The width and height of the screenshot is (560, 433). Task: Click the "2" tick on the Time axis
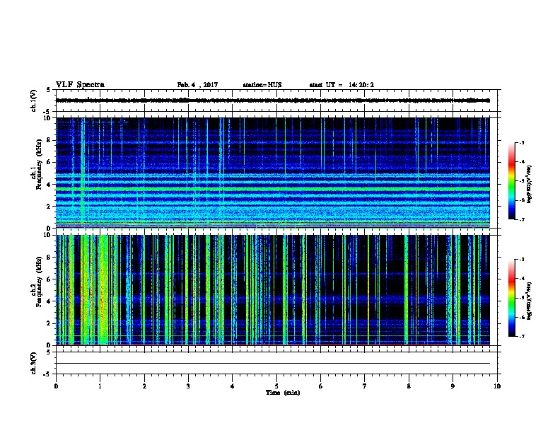click(144, 386)
